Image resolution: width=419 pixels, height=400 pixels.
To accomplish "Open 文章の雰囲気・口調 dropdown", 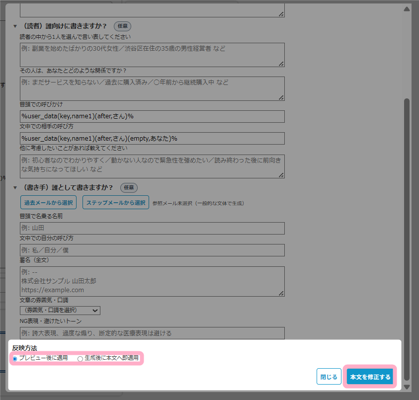I will pyautogui.click(x=60, y=310).
